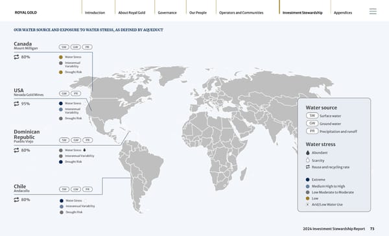Screen dimensions: 389x236
Task: Click Chile's Interannual Variability dot
Action: 62,206
